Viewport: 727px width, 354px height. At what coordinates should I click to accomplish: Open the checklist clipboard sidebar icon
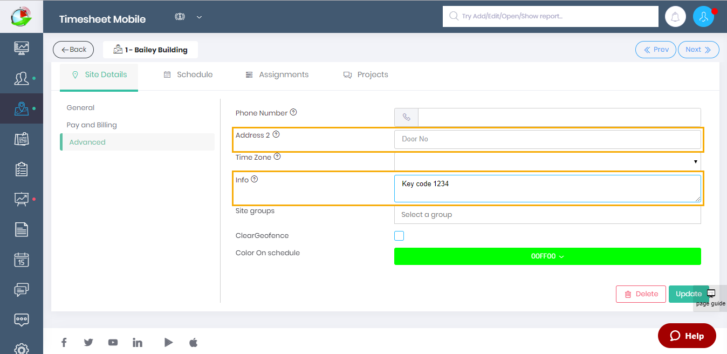[x=22, y=169]
